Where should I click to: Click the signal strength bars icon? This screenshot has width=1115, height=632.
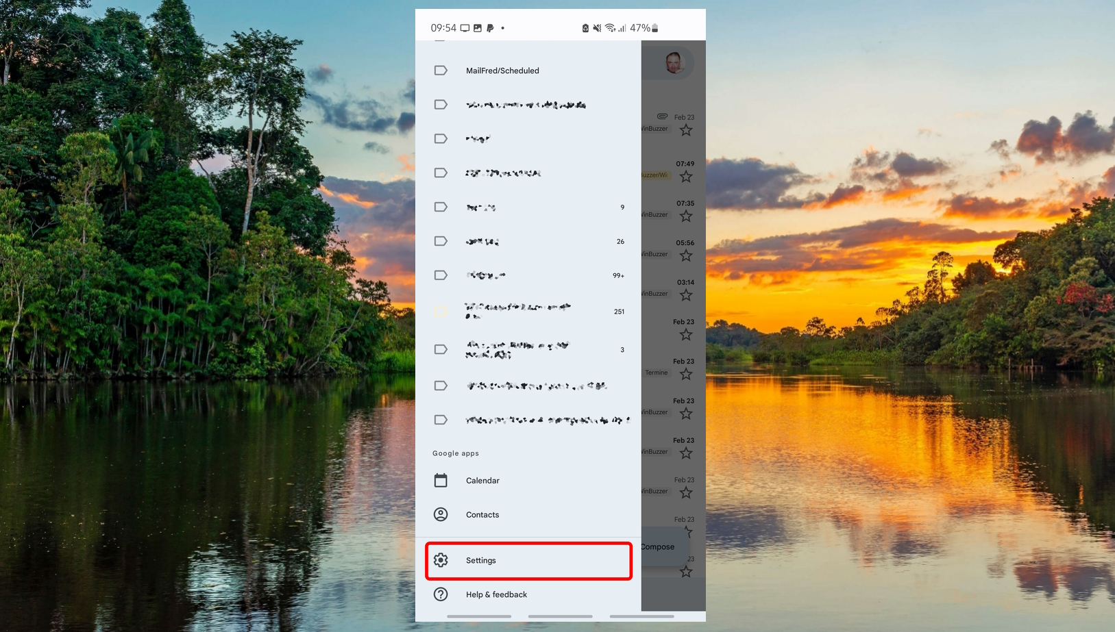click(x=622, y=28)
